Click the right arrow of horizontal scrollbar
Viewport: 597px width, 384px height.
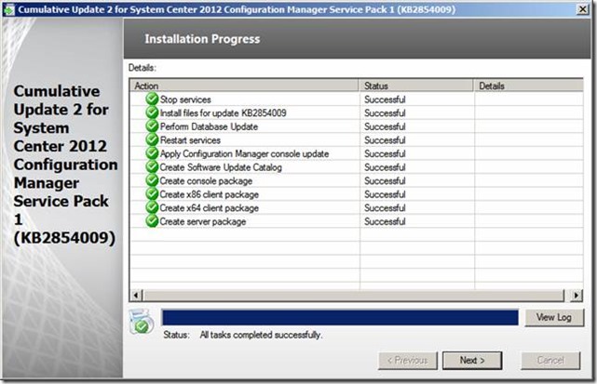(577, 296)
